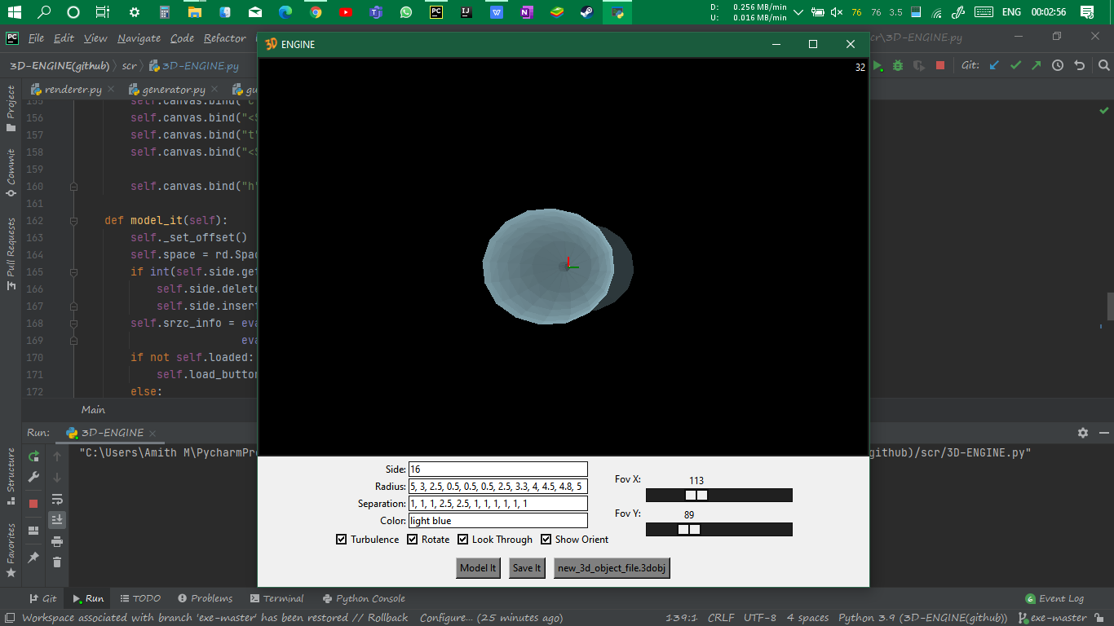
Task: Pin the Run tab
Action: [x=33, y=558]
